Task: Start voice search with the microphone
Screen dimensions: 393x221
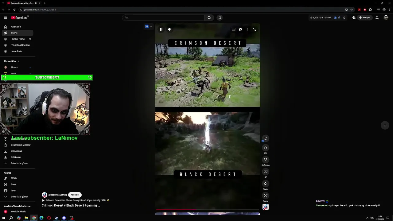Action: coord(220,17)
